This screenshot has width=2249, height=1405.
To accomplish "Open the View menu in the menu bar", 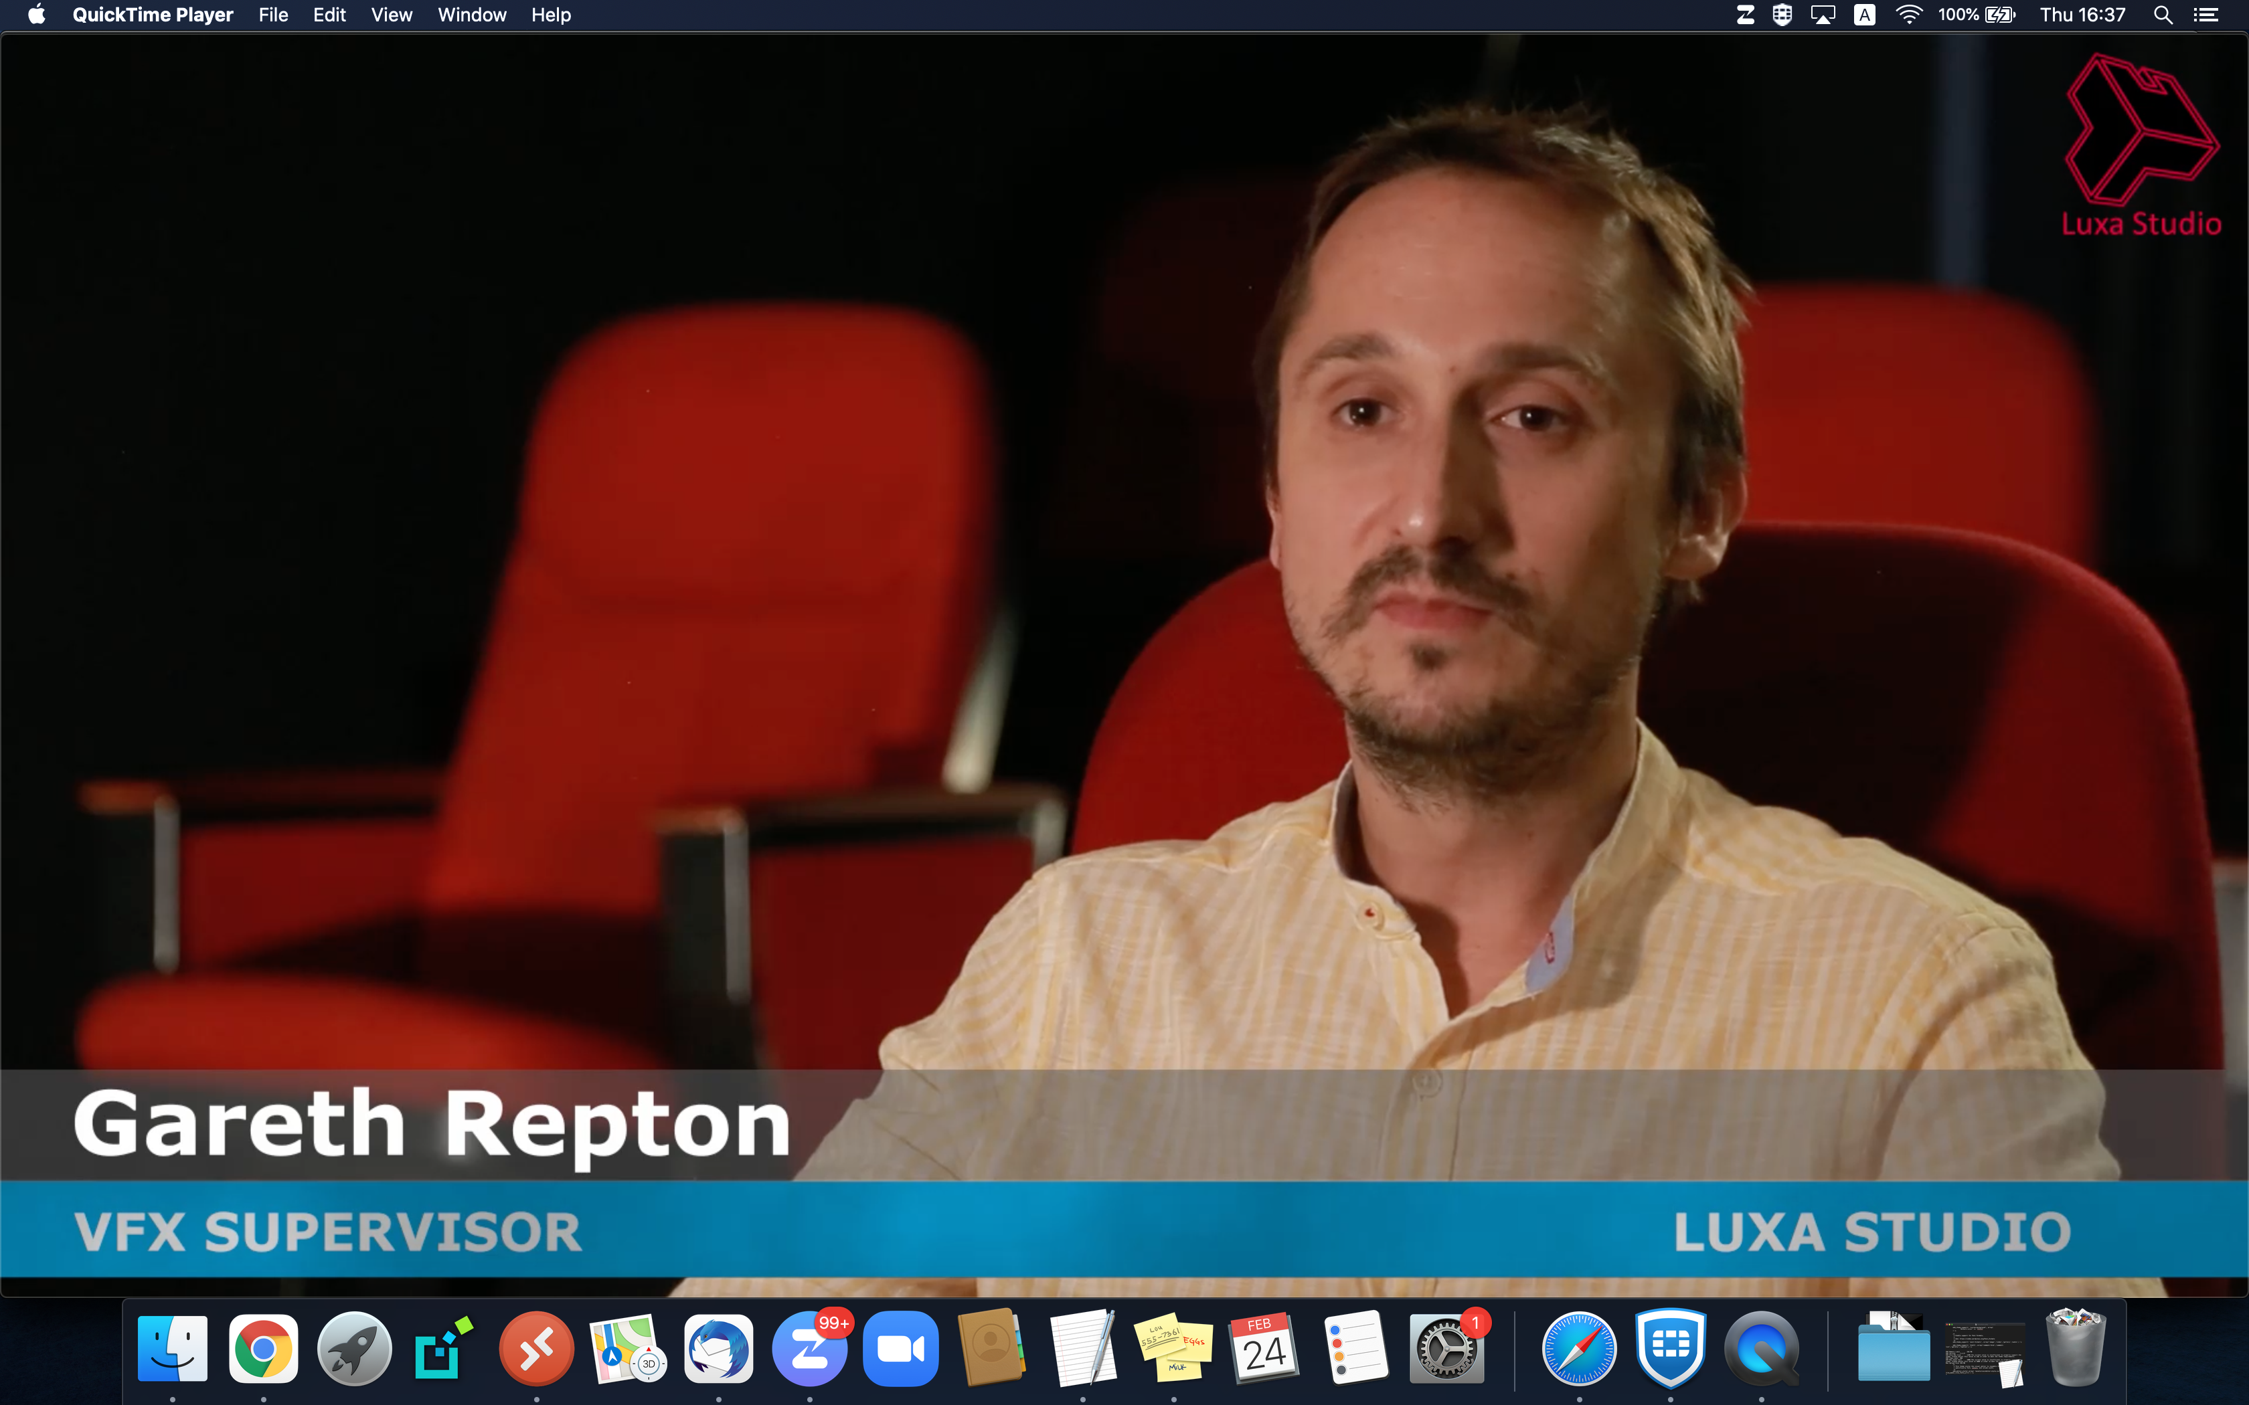I will [390, 14].
